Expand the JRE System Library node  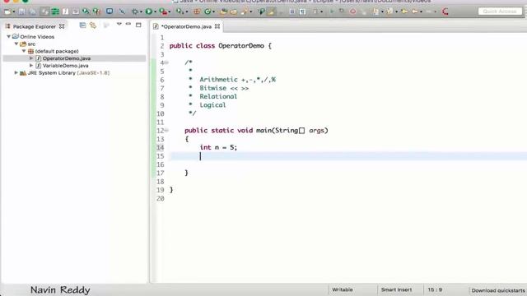pos(16,73)
